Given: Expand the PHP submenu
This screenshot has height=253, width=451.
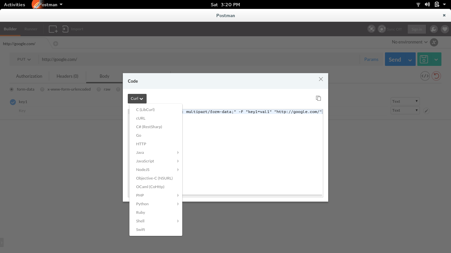Looking at the screenshot, I should [x=156, y=195].
